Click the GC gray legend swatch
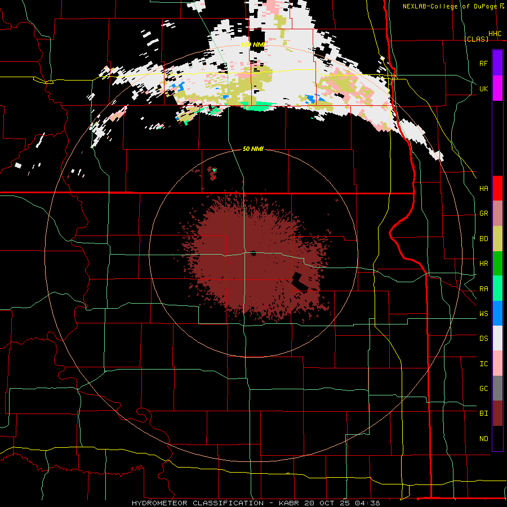This screenshot has height=507, width=507. 497,388
